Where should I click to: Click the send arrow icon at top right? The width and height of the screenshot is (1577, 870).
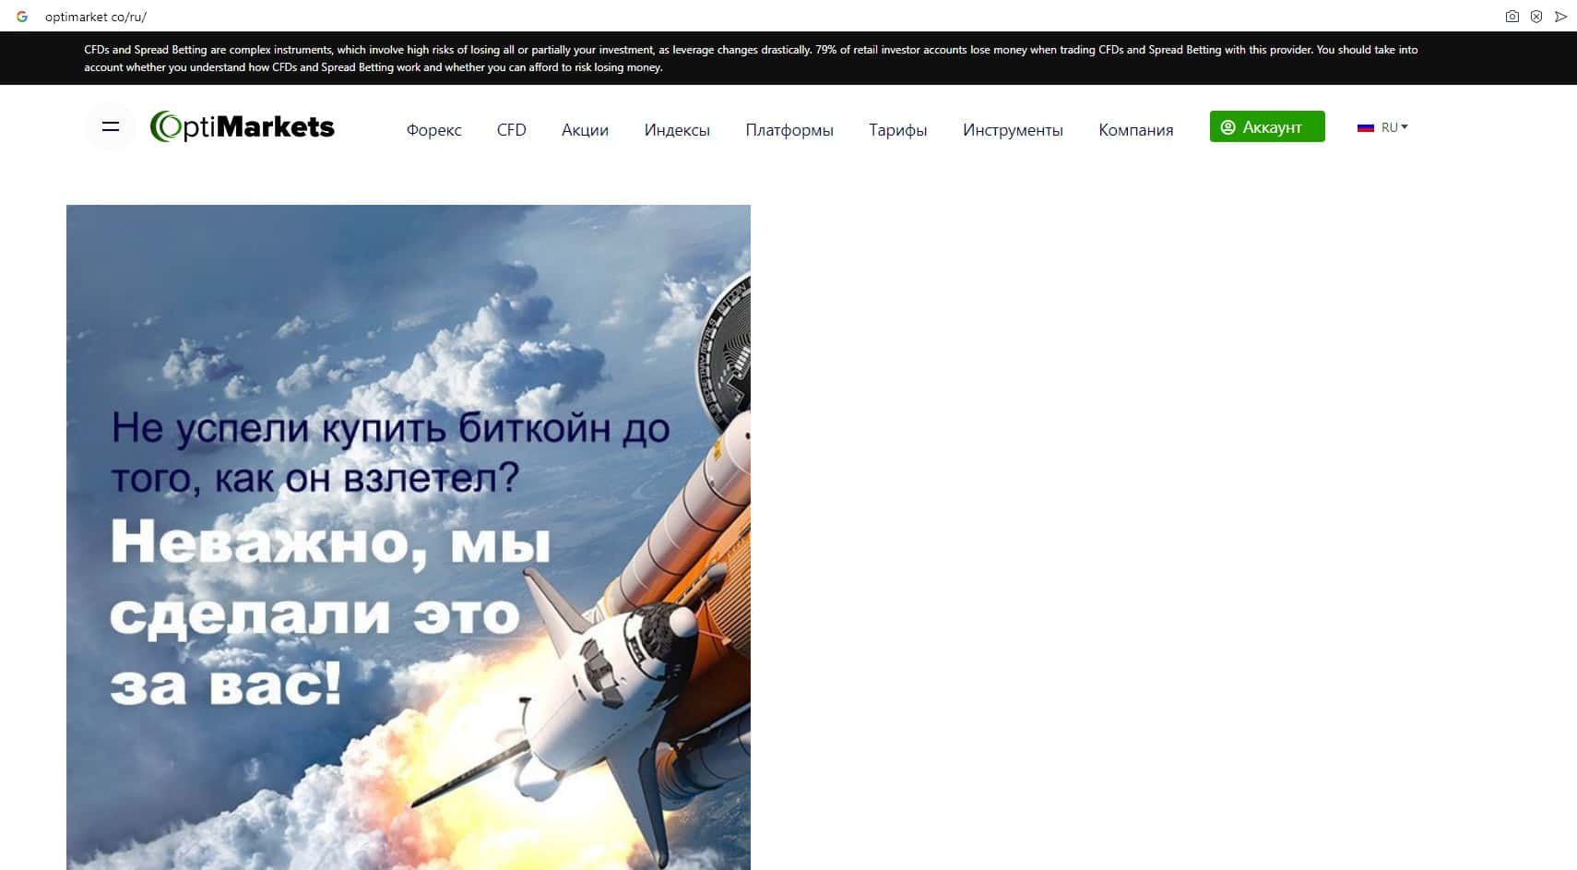pos(1560,17)
